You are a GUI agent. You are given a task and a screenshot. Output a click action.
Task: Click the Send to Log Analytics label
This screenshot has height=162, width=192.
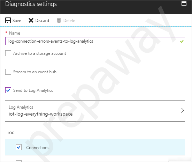pyautogui.click(x=33, y=90)
